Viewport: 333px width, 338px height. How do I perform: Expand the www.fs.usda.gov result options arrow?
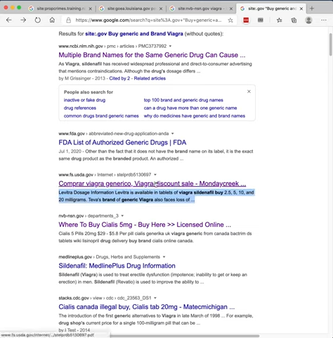pyautogui.click(x=155, y=175)
